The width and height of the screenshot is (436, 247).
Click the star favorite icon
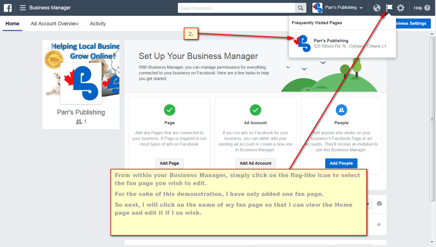(379, 224)
